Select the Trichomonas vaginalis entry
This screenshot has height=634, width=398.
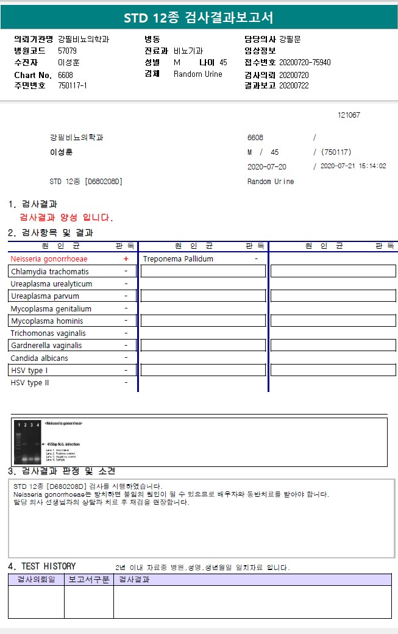tap(48, 333)
